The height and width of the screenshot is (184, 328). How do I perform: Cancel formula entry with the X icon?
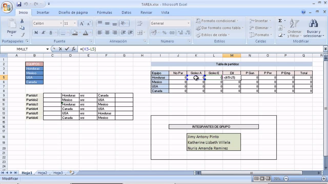tap(60, 49)
